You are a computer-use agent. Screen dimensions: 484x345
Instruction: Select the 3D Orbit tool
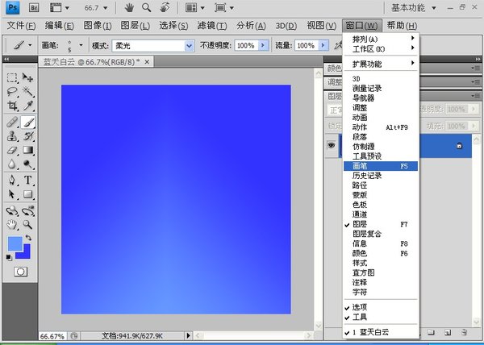click(x=27, y=211)
